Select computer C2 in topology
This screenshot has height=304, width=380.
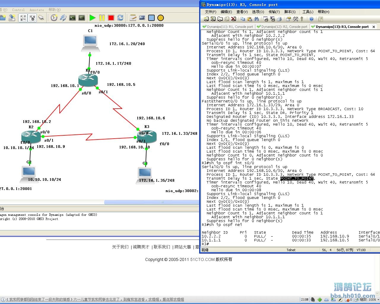point(28,174)
